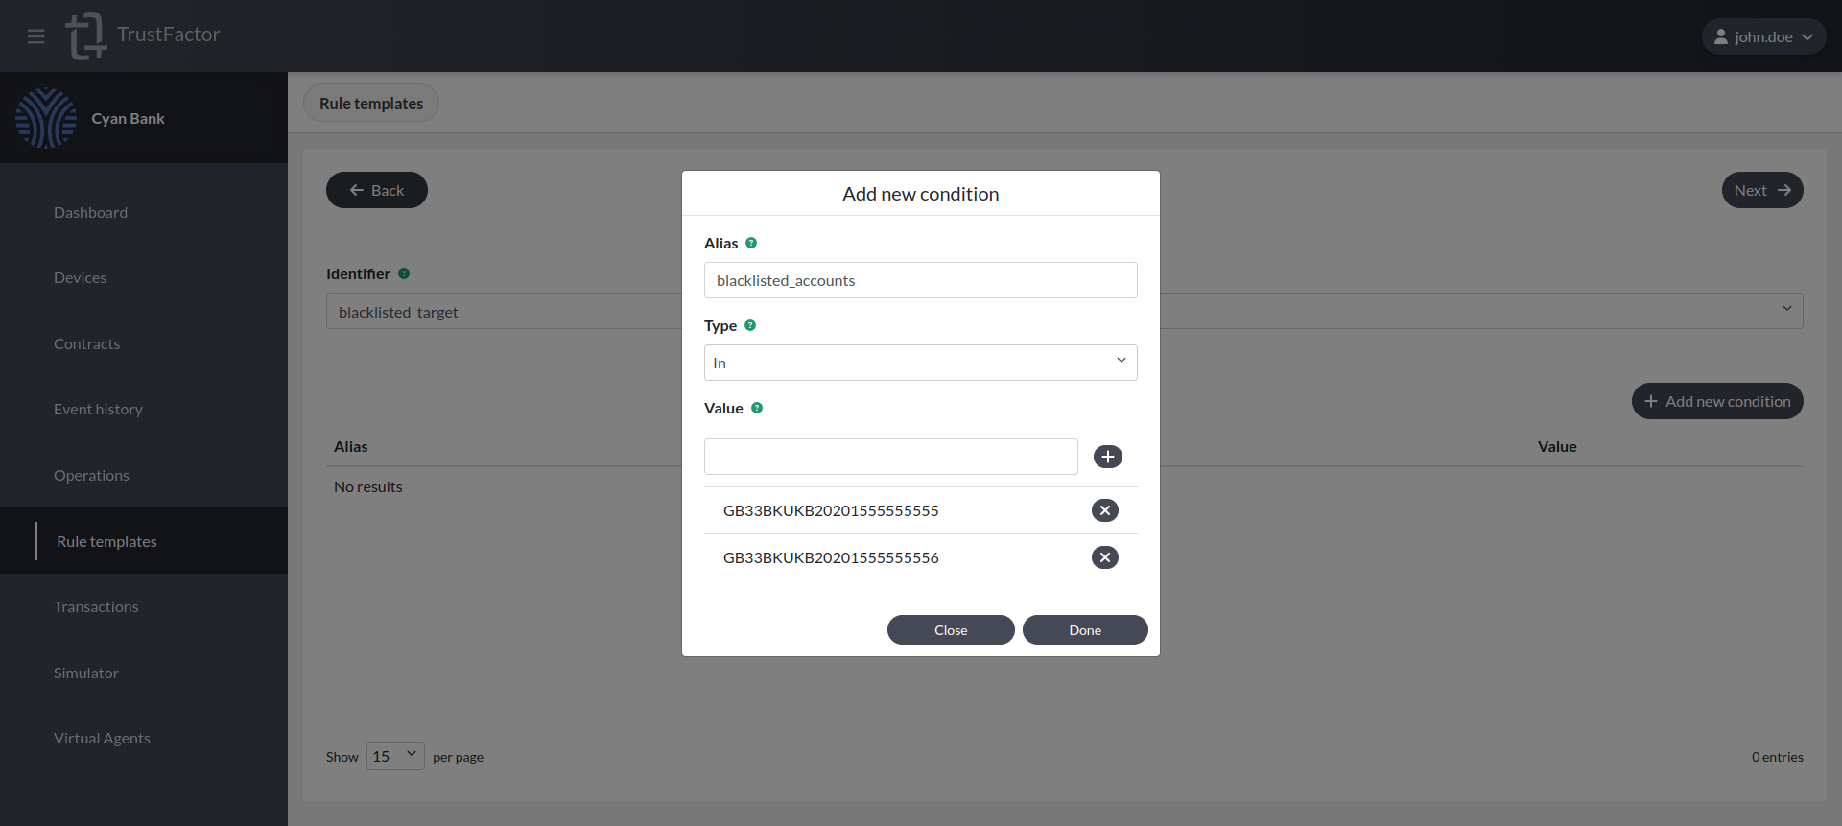Click the empty Value input field

891,457
